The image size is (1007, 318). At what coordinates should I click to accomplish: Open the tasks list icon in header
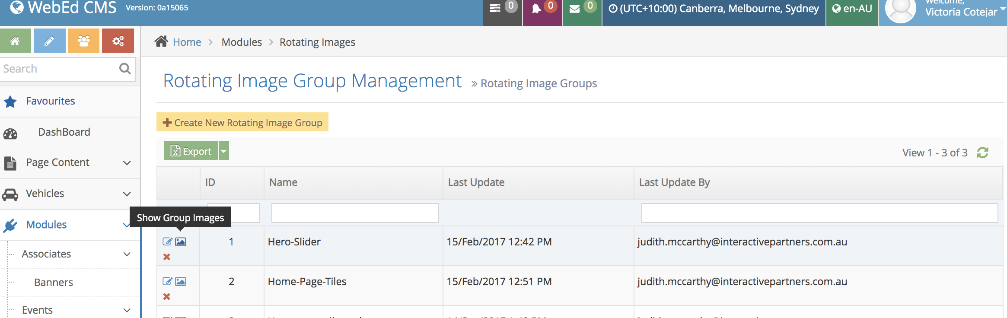tap(495, 8)
